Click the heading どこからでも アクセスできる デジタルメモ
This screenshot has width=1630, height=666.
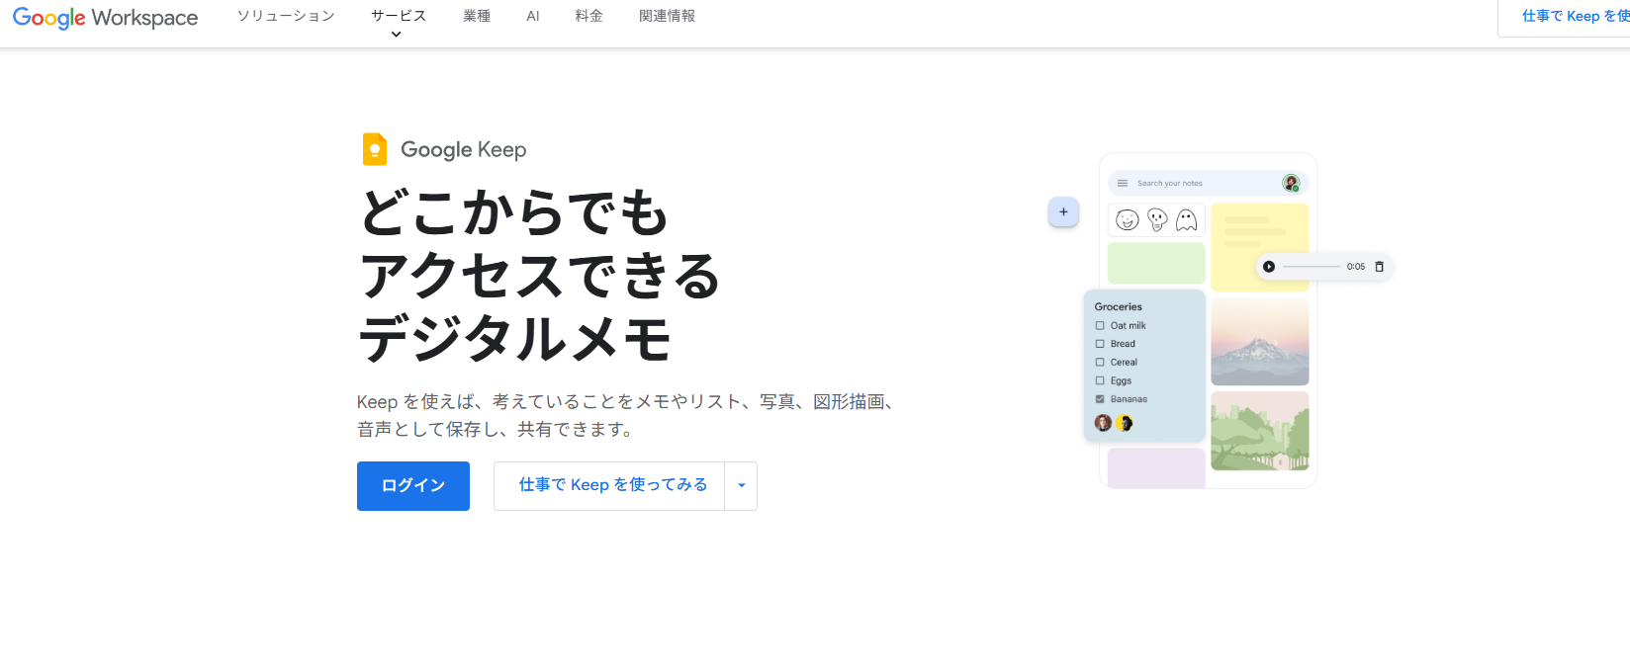point(539,275)
